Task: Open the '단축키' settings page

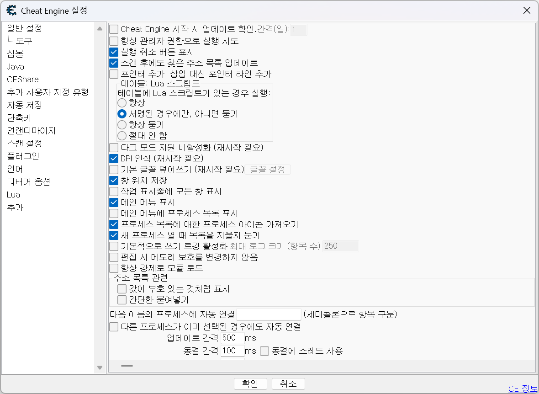Action: coord(19,117)
